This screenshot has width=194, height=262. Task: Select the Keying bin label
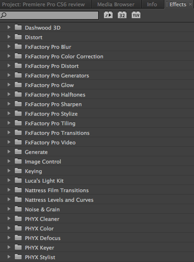click(x=34, y=171)
